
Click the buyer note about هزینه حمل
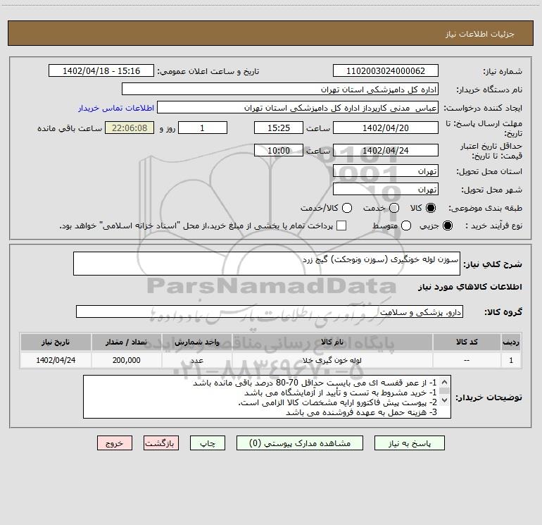[x=361, y=412]
